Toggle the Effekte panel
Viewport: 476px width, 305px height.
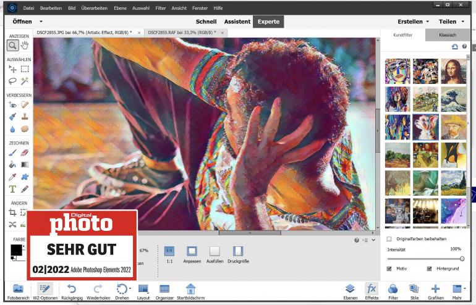coord(372,291)
